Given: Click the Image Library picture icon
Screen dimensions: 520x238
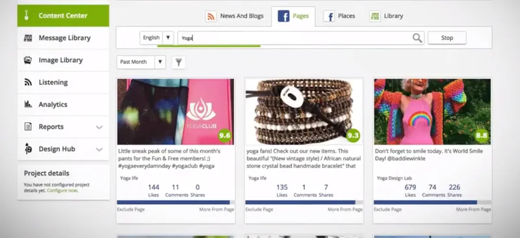Looking at the screenshot, I should pos(28,60).
